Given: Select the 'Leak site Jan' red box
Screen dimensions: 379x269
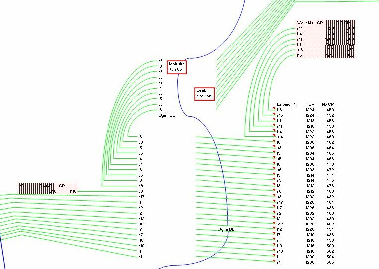Looking at the screenshot, I should coord(204,93).
